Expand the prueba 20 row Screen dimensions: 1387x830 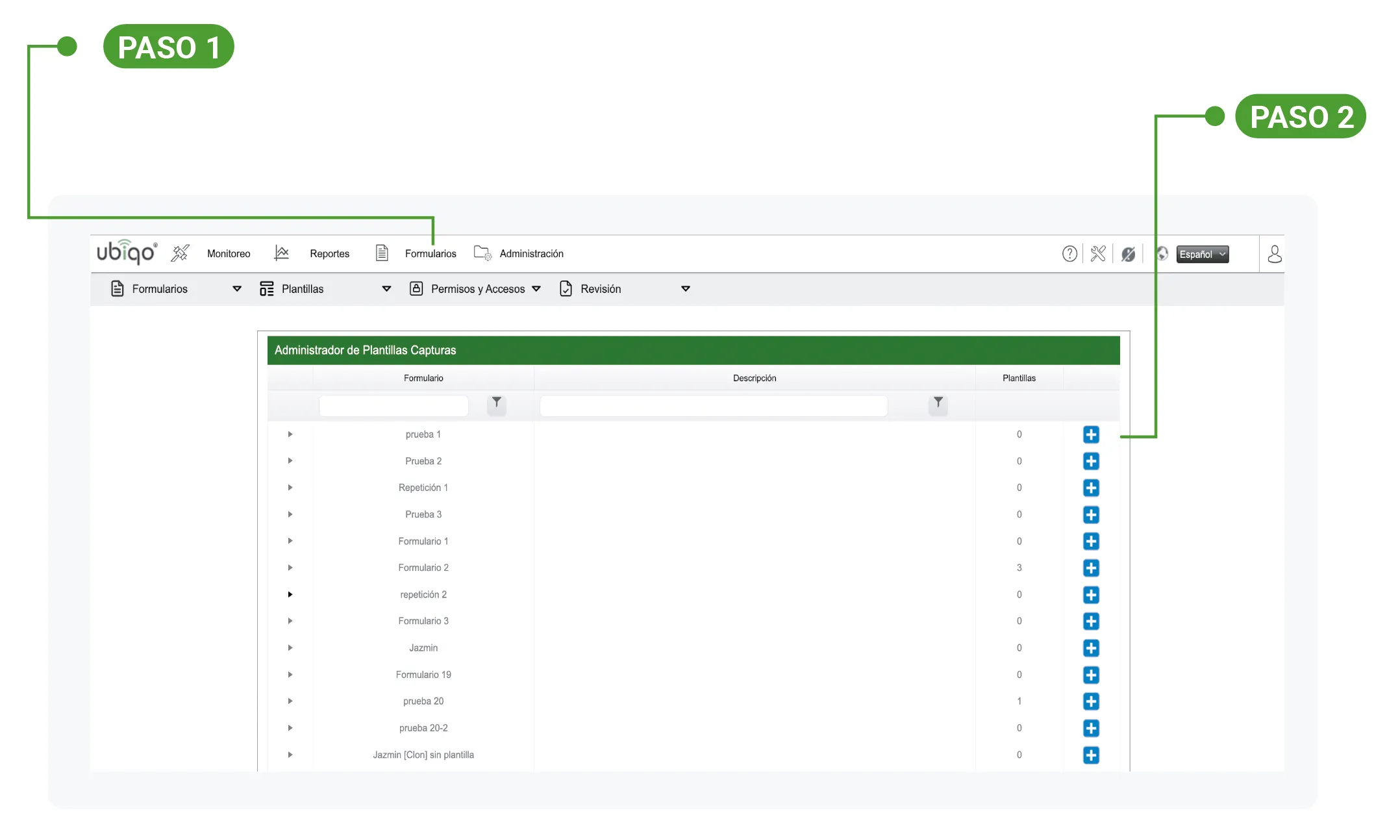[x=290, y=701]
